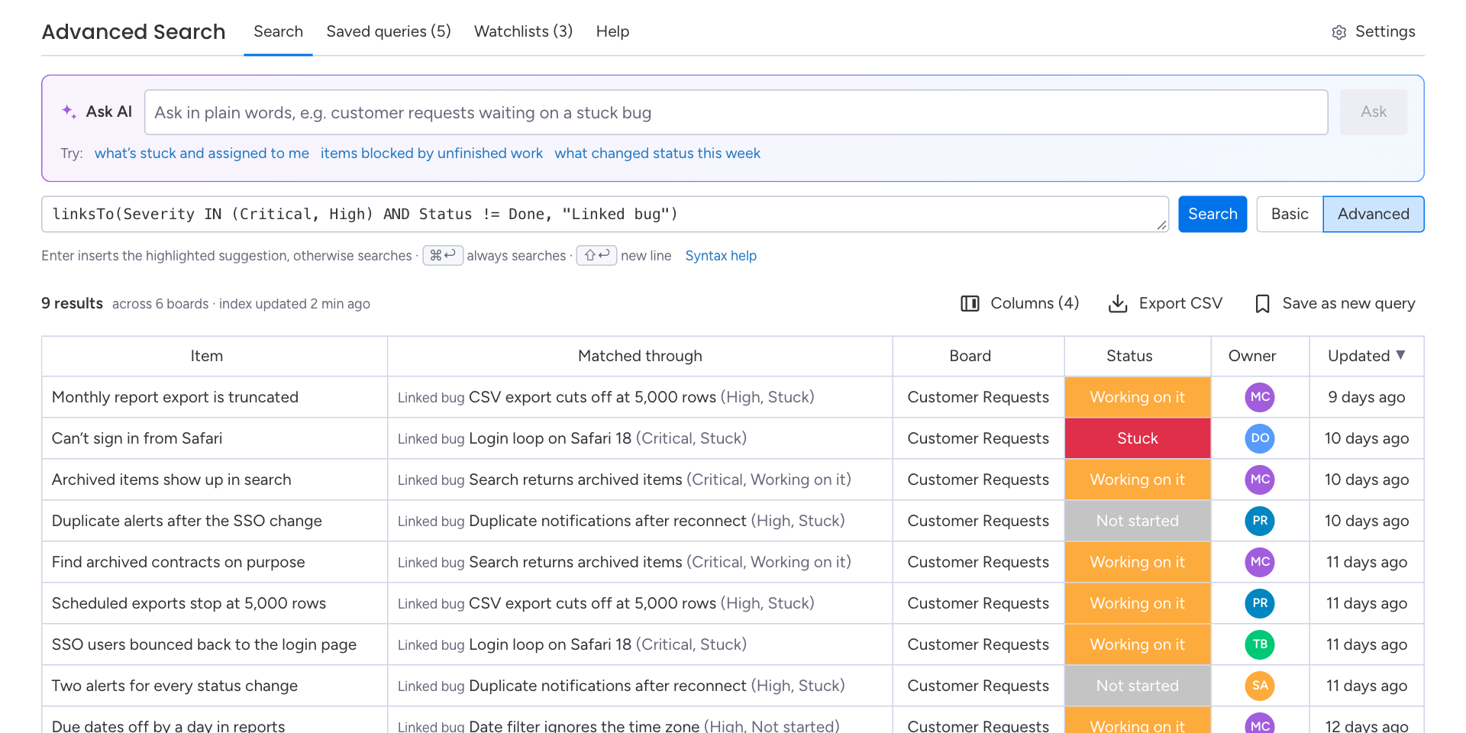Open Saved queries (5) tab
Screen dimensions: 1466x733
[x=389, y=31]
